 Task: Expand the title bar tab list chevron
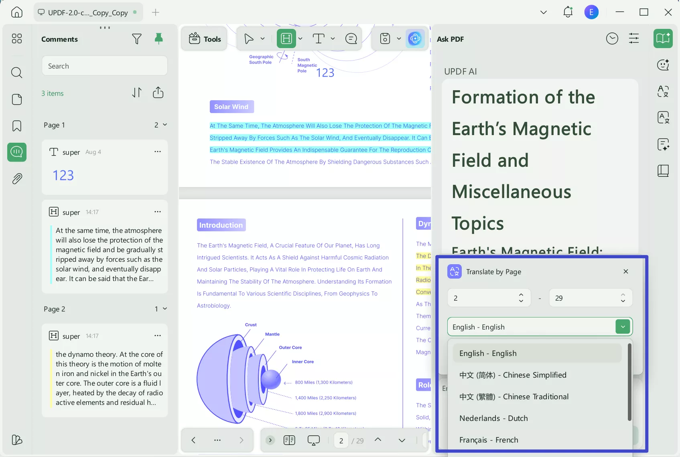544,12
